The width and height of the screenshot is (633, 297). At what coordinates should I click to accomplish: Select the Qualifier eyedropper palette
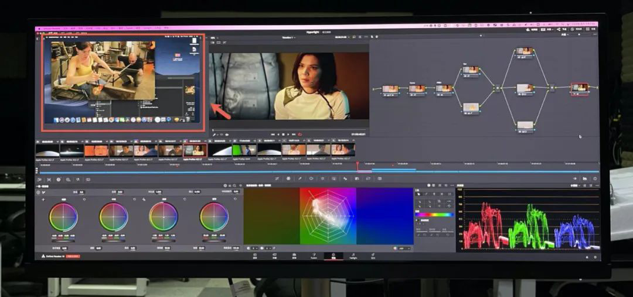click(300, 178)
